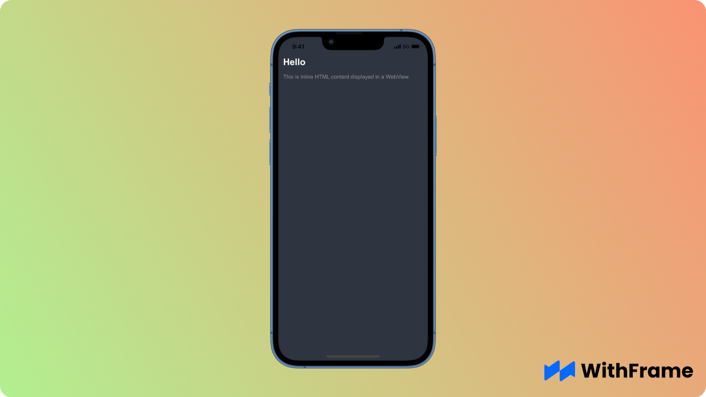
Task: Click the time display showing 9:41
Action: click(x=298, y=46)
